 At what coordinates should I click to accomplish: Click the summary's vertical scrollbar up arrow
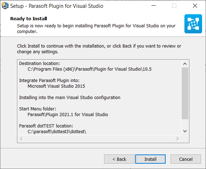[185, 64]
